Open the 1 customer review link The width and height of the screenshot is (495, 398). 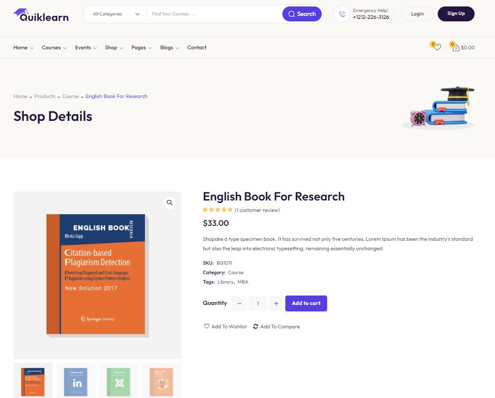257,210
